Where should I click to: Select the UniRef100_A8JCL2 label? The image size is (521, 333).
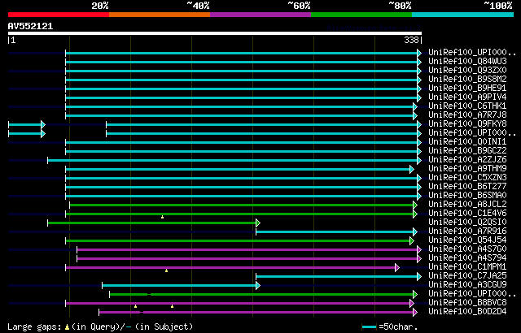coord(467,205)
